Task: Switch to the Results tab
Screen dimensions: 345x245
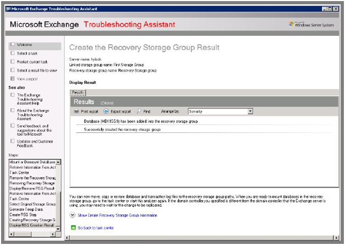Action: click(x=77, y=93)
